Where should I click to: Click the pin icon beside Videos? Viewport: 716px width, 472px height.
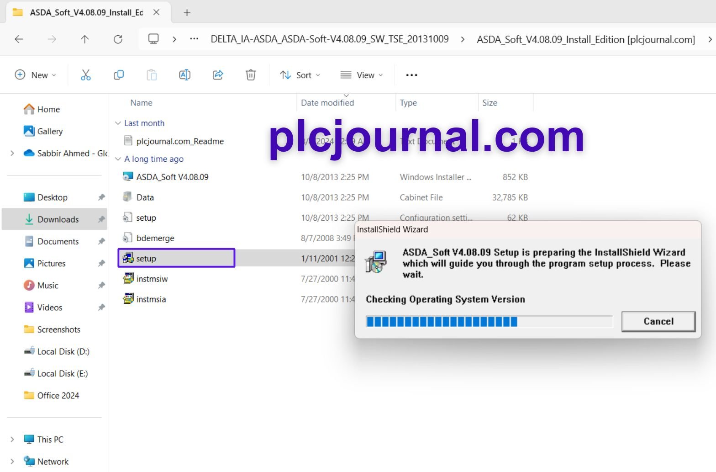point(101,308)
